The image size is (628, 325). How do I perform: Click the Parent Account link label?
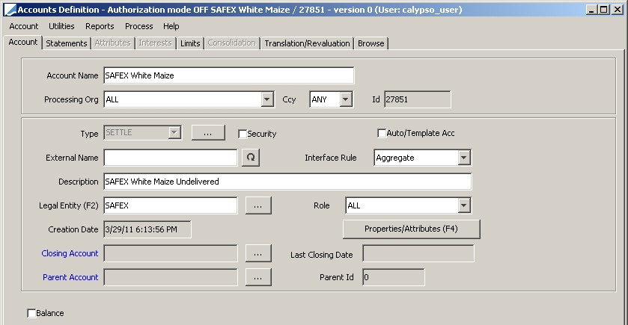click(x=70, y=277)
